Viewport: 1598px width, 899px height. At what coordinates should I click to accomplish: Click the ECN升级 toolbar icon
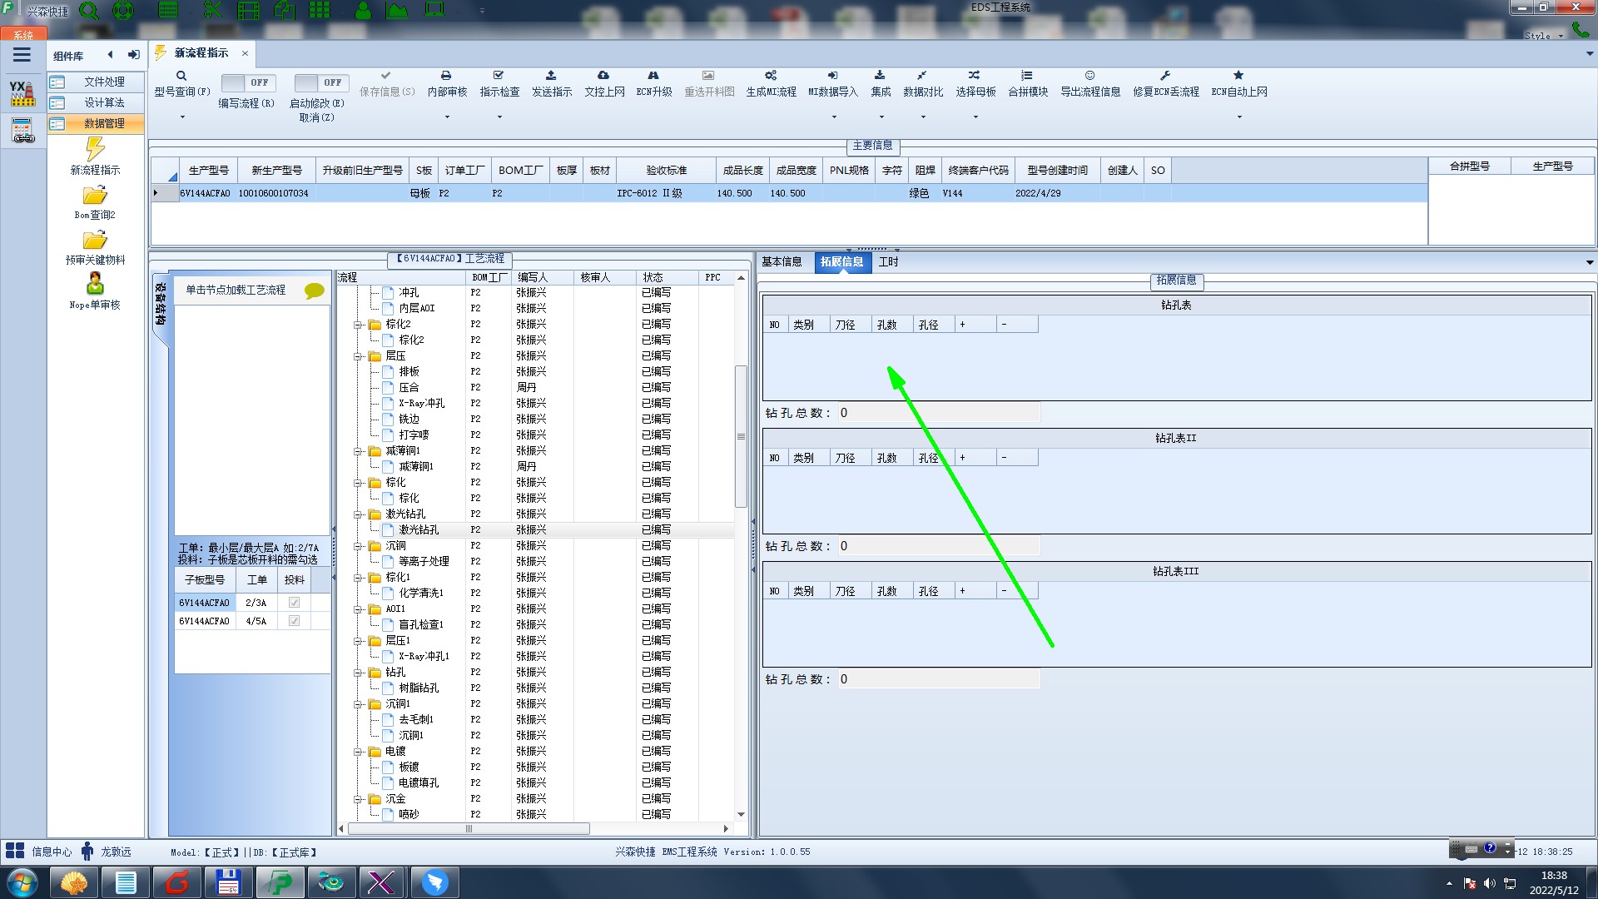click(x=653, y=76)
